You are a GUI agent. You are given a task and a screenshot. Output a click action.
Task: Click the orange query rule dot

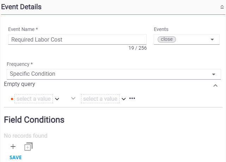12,99
